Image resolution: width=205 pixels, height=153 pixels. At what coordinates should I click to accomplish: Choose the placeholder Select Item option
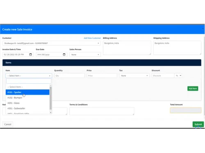[27, 87]
